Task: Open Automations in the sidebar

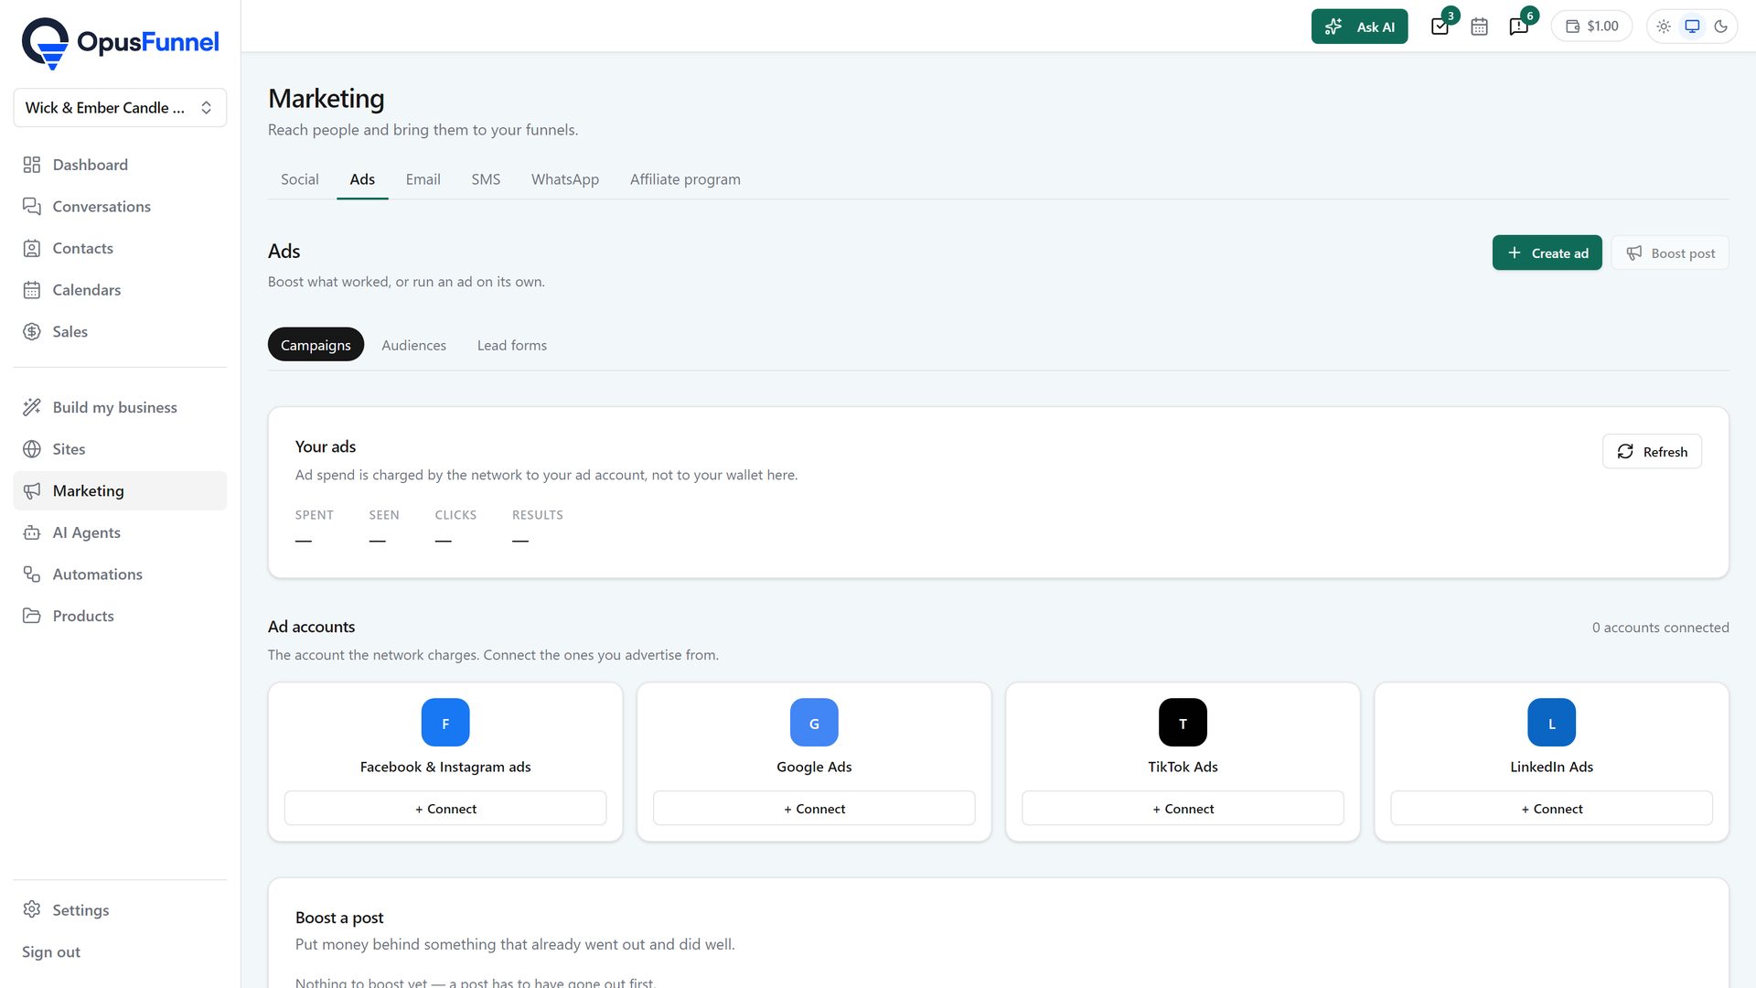Action: pyautogui.click(x=120, y=575)
